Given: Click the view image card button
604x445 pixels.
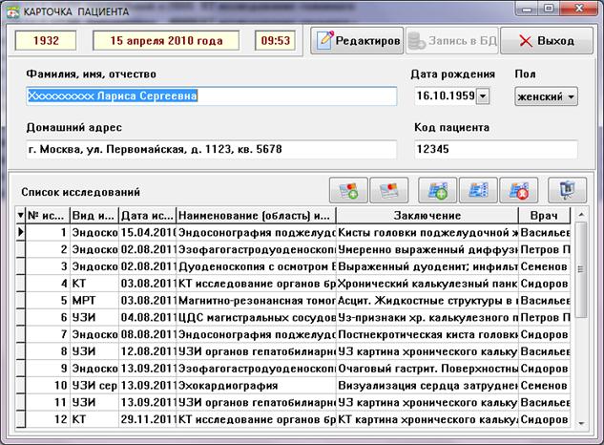Looking at the screenshot, I should [x=389, y=190].
